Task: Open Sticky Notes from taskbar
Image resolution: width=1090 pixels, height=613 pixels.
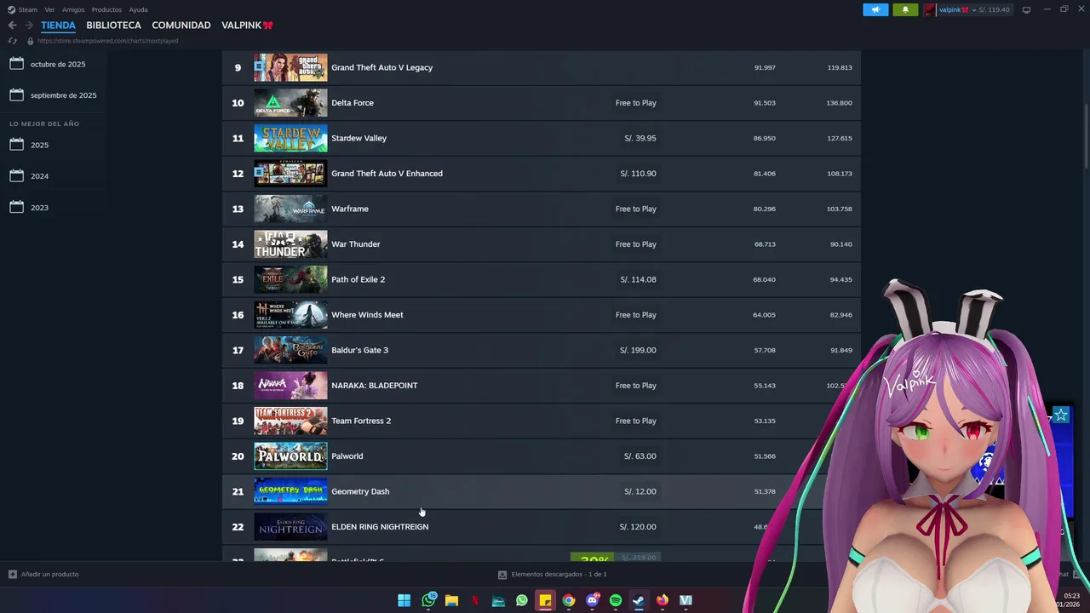Action: tap(545, 600)
